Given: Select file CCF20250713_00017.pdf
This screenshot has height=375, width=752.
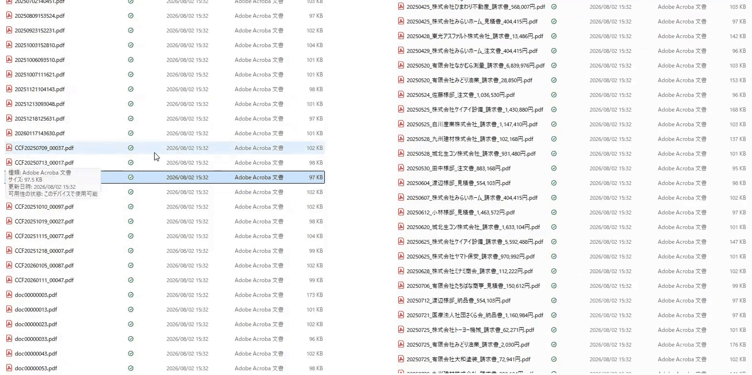Looking at the screenshot, I should pos(44,163).
